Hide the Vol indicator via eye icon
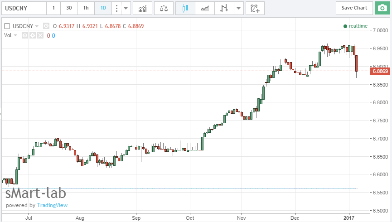 coord(25,35)
